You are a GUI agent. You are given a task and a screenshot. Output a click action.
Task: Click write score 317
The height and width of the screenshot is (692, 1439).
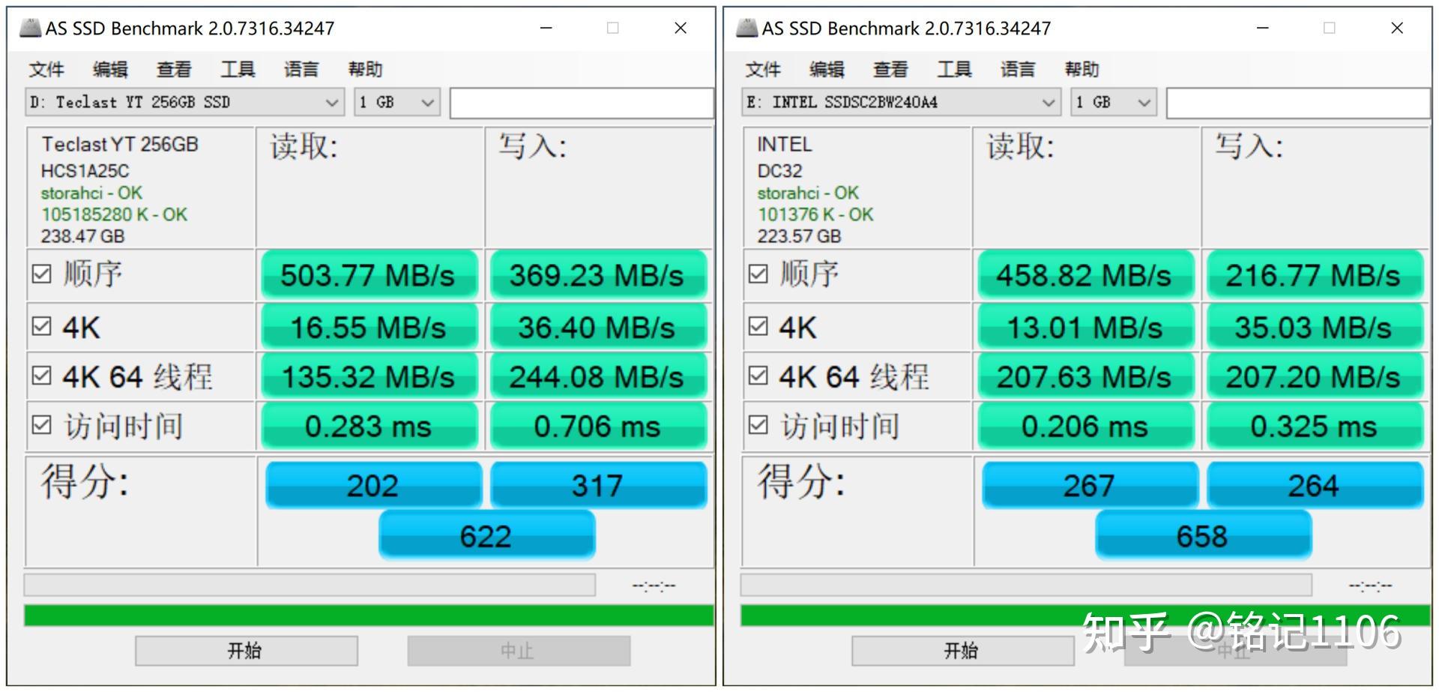598,485
